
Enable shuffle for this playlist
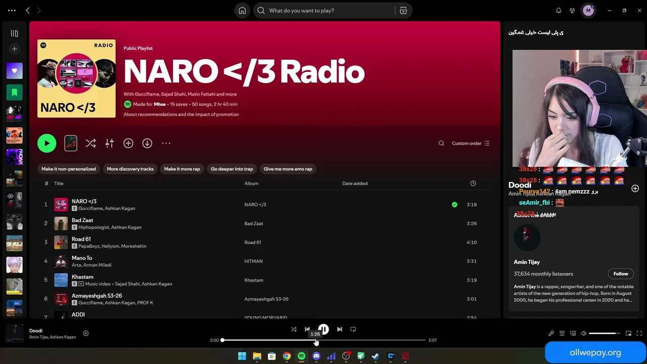tap(90, 143)
